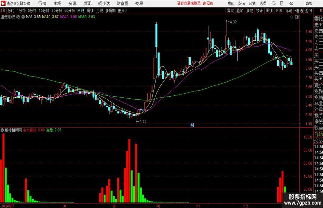Image resolution: width=323 pixels, height=208 pixels.
Task: Open the 行情 menu
Action: coord(42,3)
